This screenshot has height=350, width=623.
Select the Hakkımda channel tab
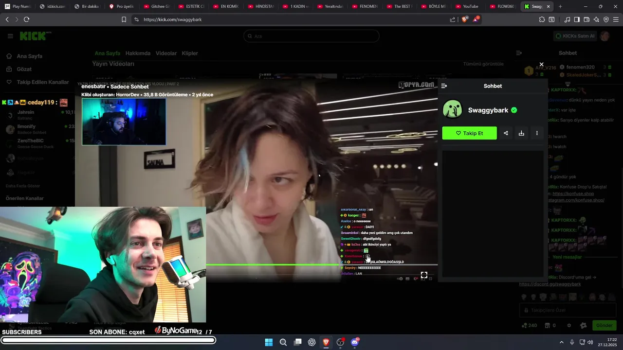click(x=138, y=53)
